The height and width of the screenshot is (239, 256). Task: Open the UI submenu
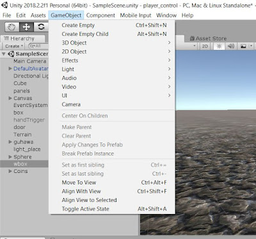click(x=112, y=95)
